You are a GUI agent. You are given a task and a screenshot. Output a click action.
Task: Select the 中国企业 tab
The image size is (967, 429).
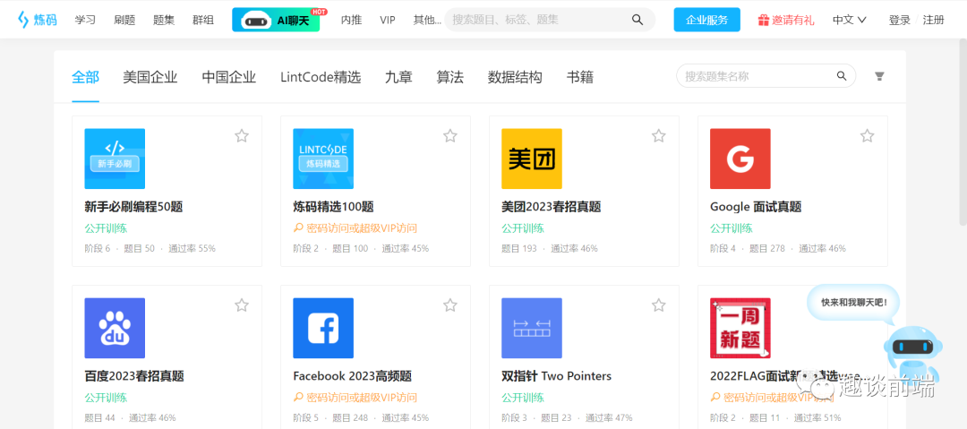click(229, 77)
